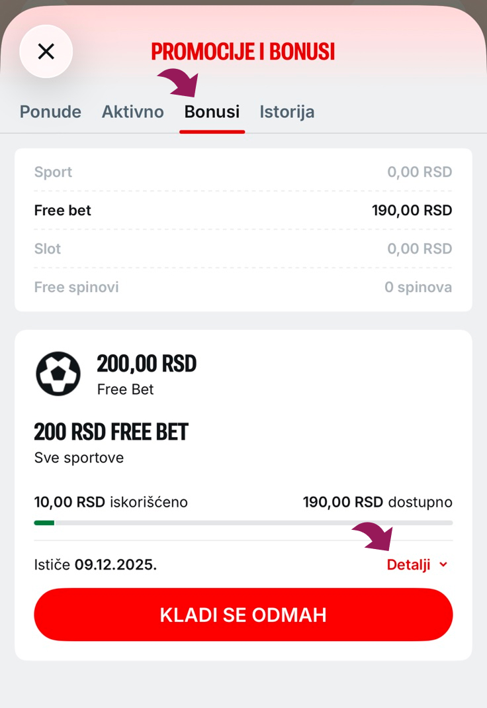Image resolution: width=487 pixels, height=708 pixels.
Task: Click the 190,00 RSD dostupno label
Action: coord(377,502)
